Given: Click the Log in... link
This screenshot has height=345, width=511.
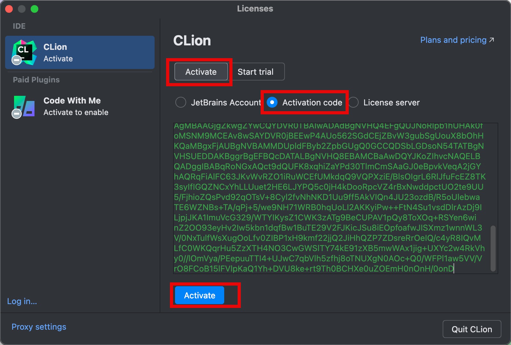Looking at the screenshot, I should (x=22, y=301).
